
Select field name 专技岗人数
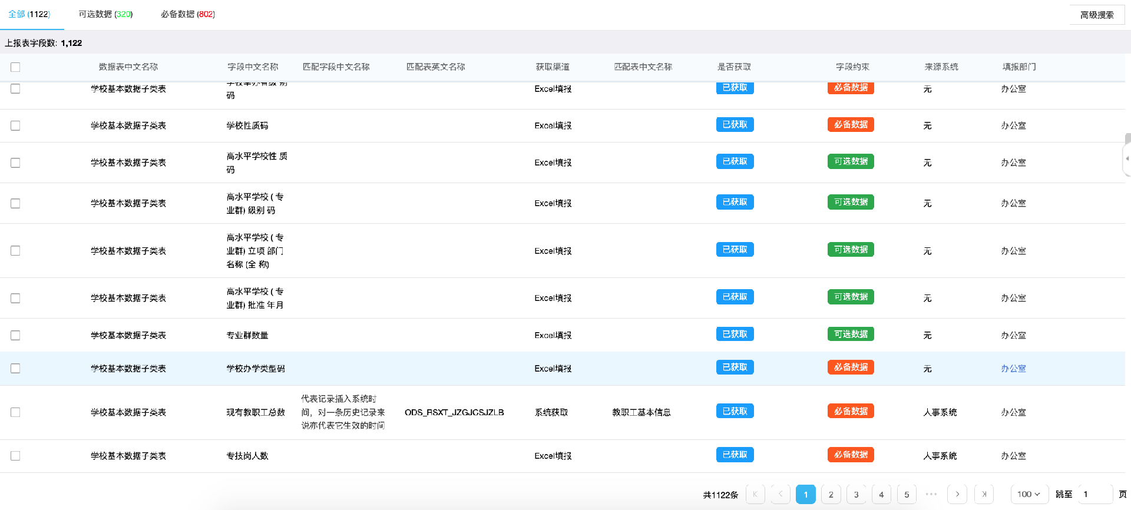coord(247,456)
